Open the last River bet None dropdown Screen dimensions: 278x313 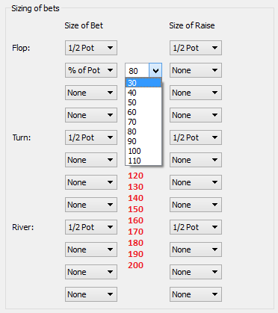click(x=91, y=294)
